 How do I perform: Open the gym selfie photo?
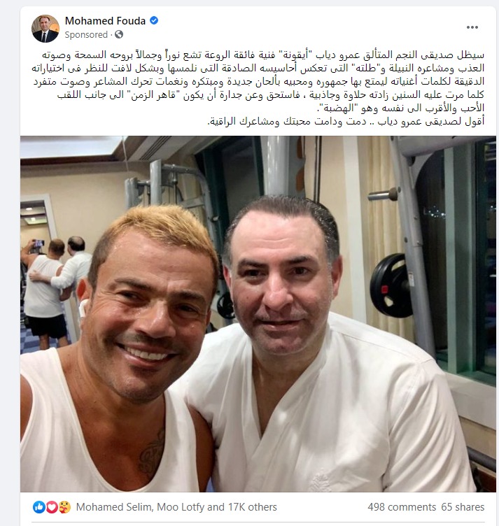click(x=258, y=314)
